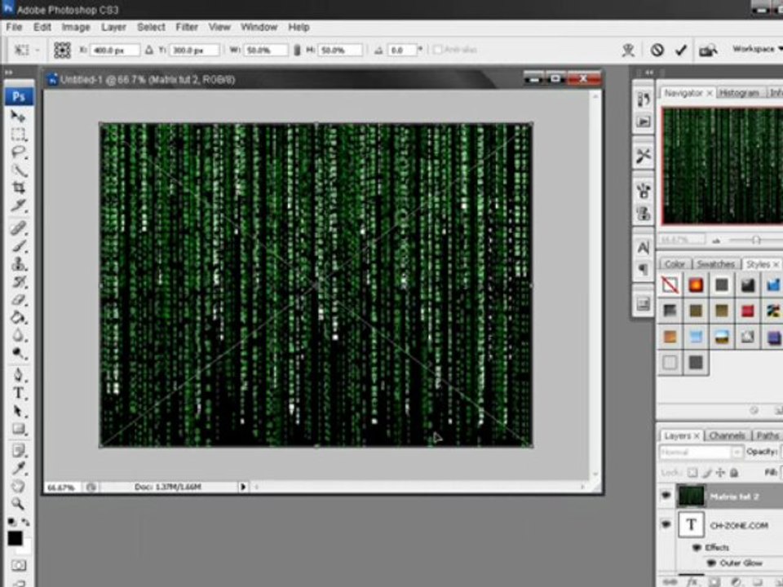This screenshot has height=587, width=783.
Task: Select the Dodge tool
Action: point(19,353)
